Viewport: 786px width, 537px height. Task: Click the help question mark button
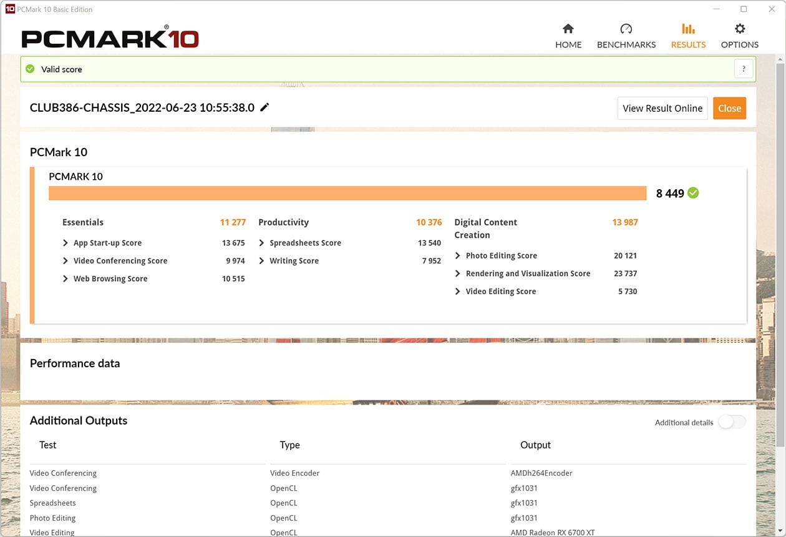743,69
